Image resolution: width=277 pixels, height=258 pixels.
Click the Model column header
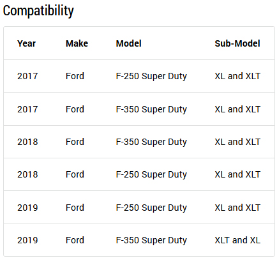pos(128,43)
